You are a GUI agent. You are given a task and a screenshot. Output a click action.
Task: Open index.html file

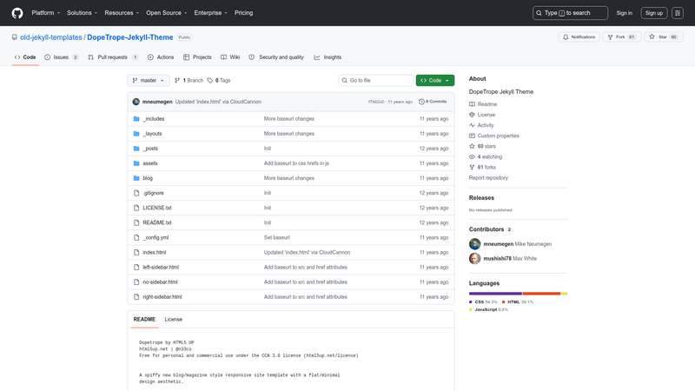[x=155, y=252]
